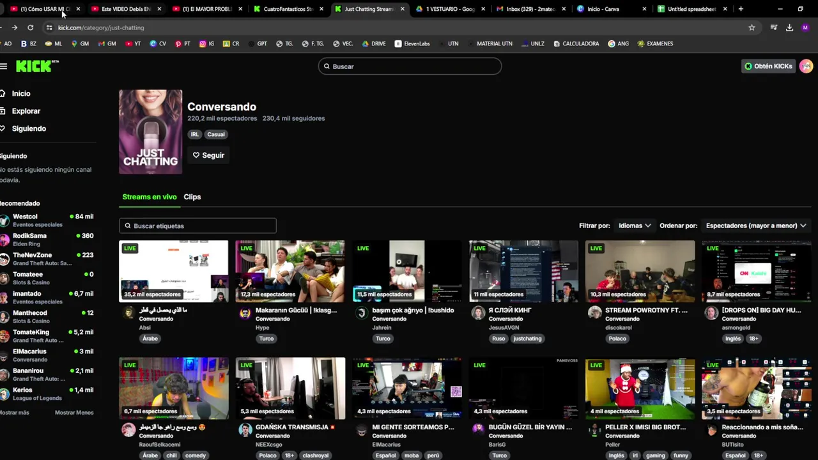Expand the Idiomas filter dropdown
The image size is (818, 460).
(x=635, y=226)
